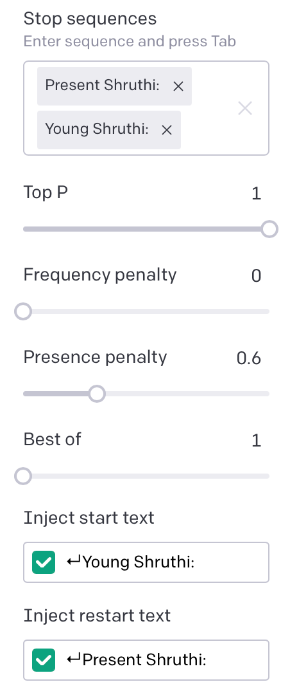Edit the Inject restart text field
Viewport: 290px width, 691px height.
[x=146, y=660]
